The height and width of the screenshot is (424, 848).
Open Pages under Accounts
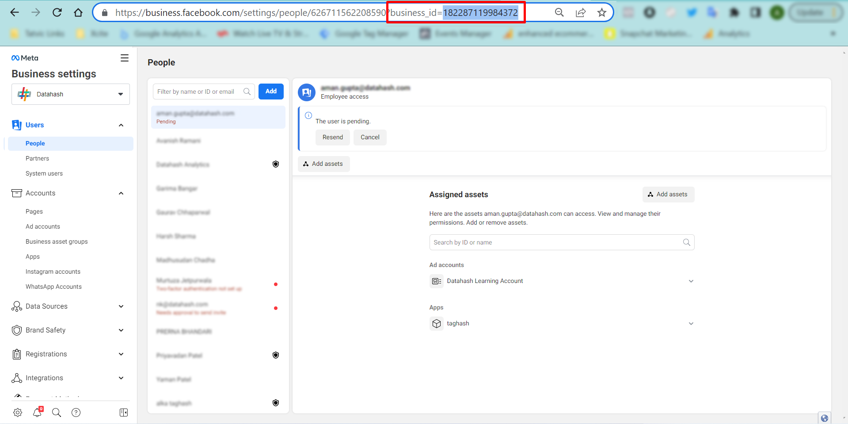click(x=34, y=211)
